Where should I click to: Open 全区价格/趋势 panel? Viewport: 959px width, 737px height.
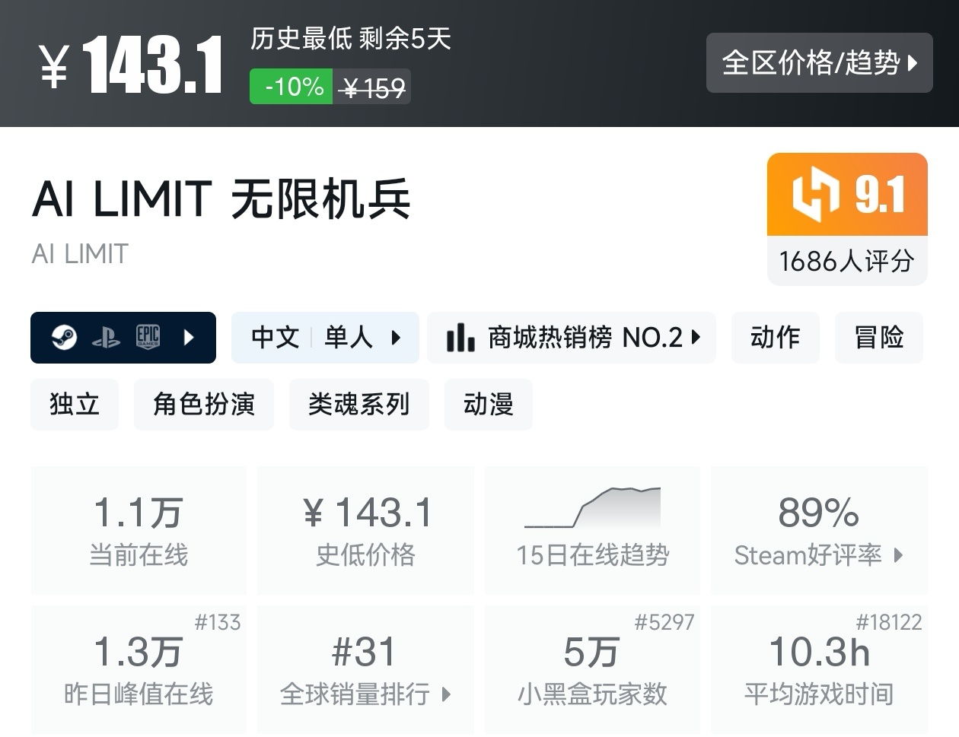[x=818, y=63]
